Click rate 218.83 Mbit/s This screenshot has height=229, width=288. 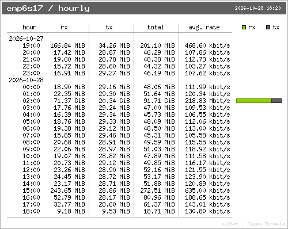coord(207,101)
